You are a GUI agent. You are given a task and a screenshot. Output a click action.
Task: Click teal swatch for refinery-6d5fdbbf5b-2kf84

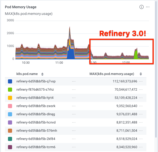10,139
